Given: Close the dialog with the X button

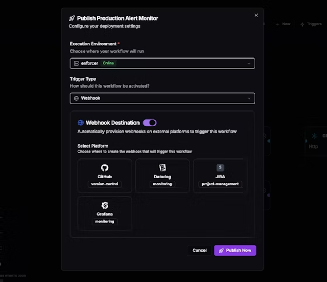Looking at the screenshot, I should coord(256,15).
